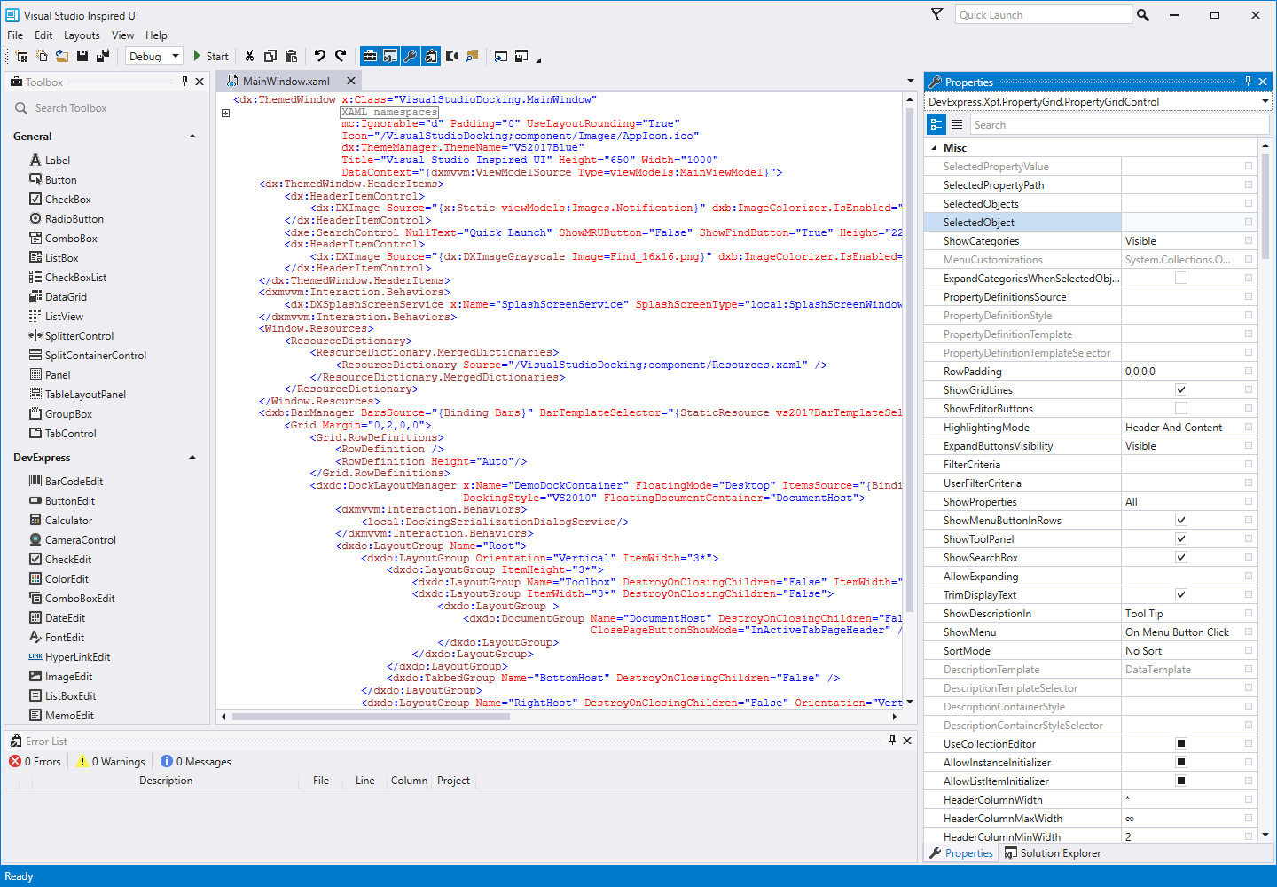Viewport: 1277px width, 887px height.
Task: Toggle the Error List toolbar icon
Action: [x=431, y=56]
